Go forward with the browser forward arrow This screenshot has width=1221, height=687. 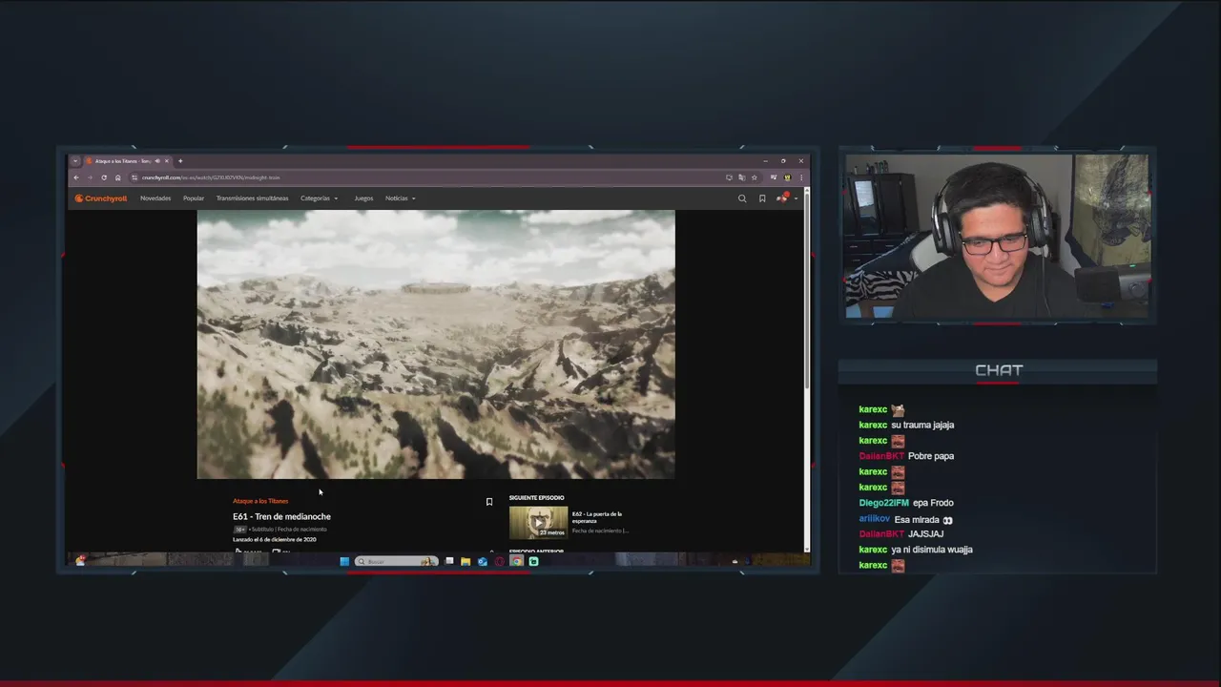click(x=90, y=177)
